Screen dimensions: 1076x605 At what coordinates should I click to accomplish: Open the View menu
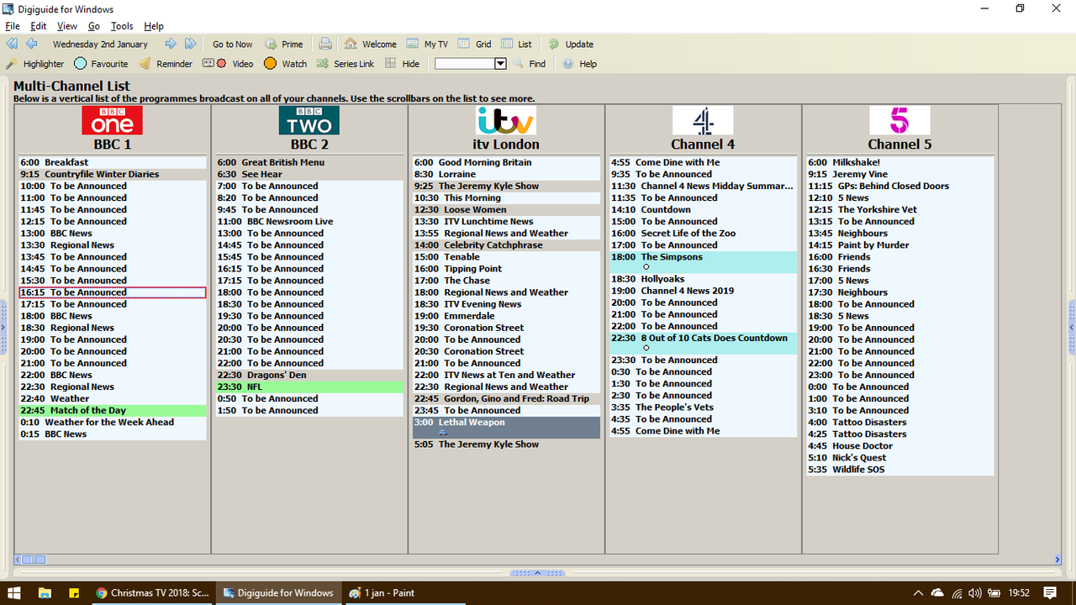coord(67,26)
